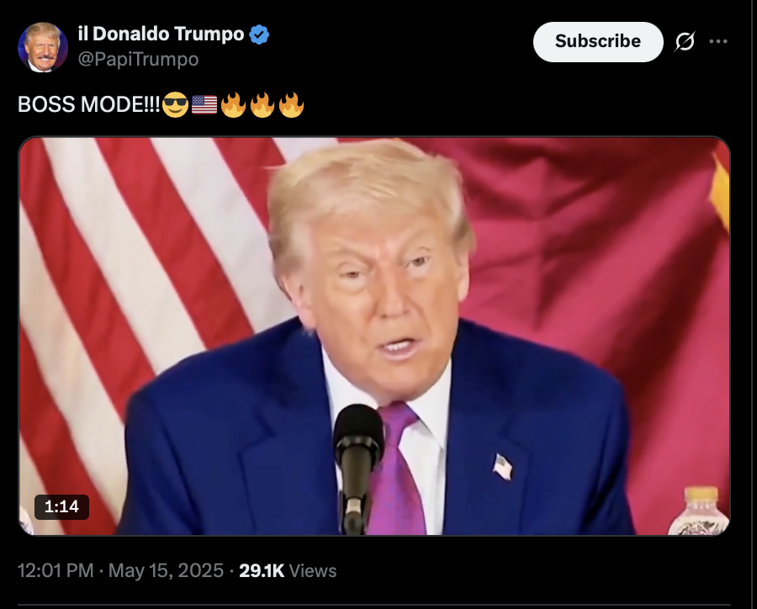The width and height of the screenshot is (757, 609).
Task: Click the 1:14 video duration badge
Action: point(61,506)
